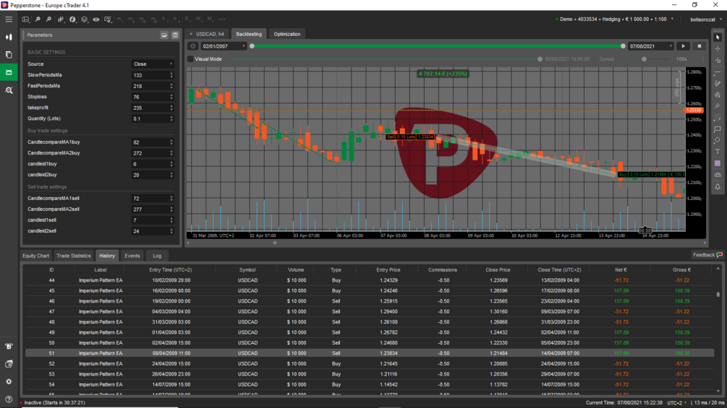Screen dimensions: 727x408
Task: Select the cursor pointer tool
Action: (x=718, y=38)
